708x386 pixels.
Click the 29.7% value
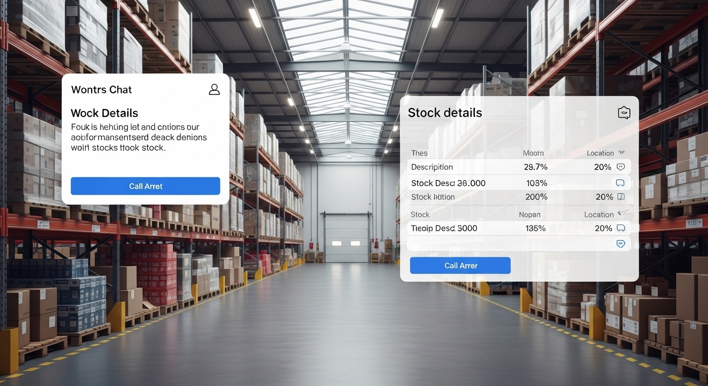[x=536, y=167]
